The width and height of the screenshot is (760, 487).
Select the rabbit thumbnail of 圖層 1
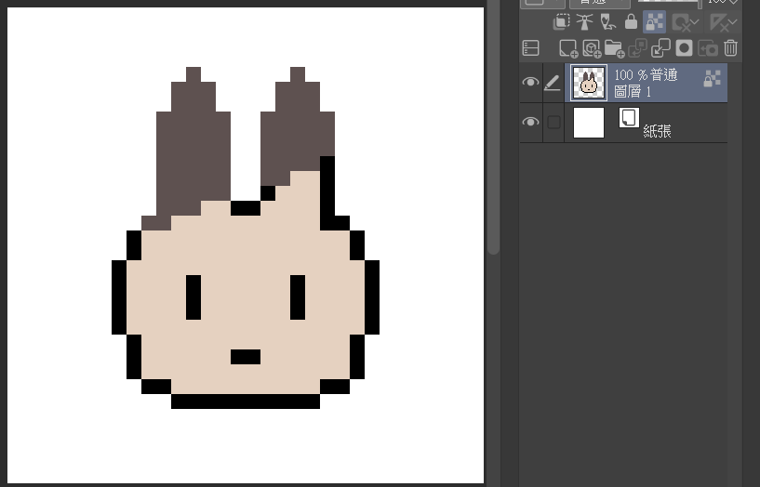coord(589,83)
